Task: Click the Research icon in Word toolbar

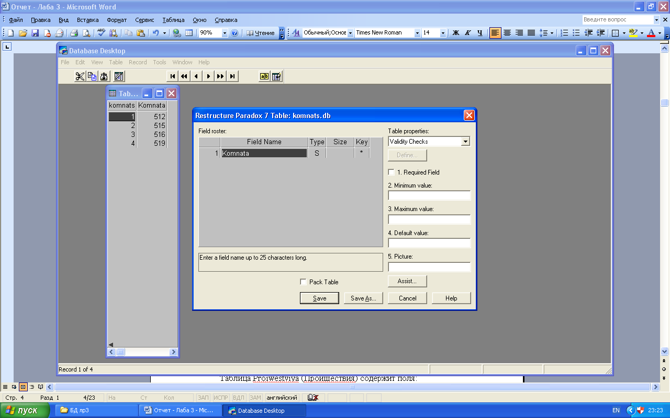Action: coord(114,33)
